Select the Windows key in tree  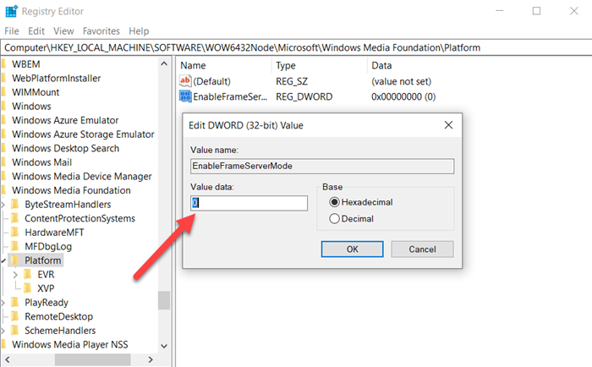point(31,106)
